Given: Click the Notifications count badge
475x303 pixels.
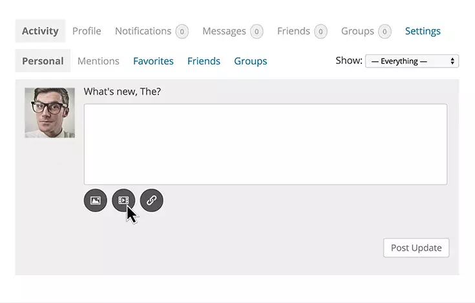Looking at the screenshot, I should (182, 32).
